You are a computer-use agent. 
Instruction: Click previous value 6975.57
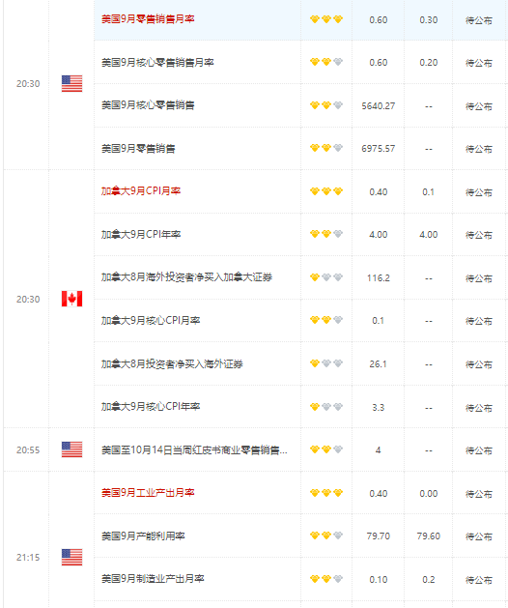coord(379,149)
